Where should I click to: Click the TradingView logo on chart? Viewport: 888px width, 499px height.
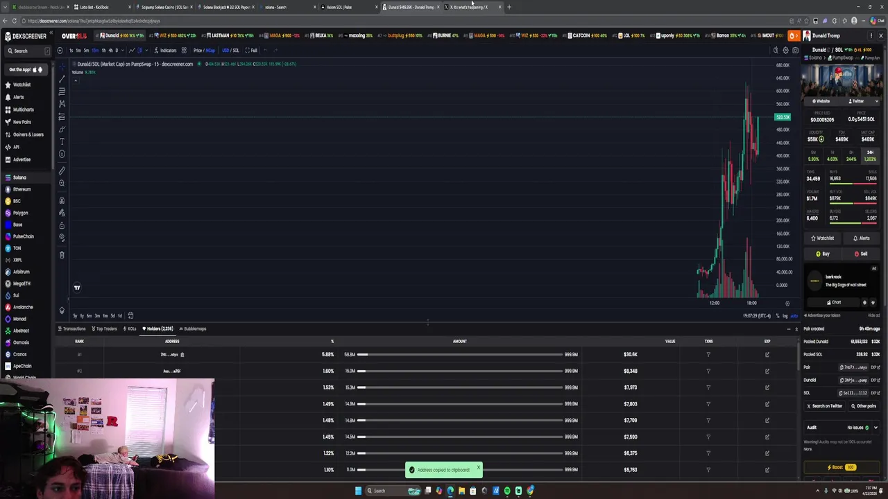pyautogui.click(x=77, y=288)
